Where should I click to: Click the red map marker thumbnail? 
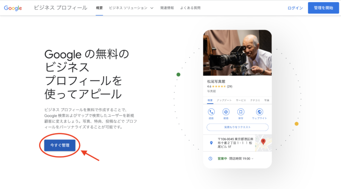pos(263,143)
